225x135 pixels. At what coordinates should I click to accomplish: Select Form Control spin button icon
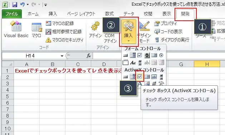click(x=147, y=55)
